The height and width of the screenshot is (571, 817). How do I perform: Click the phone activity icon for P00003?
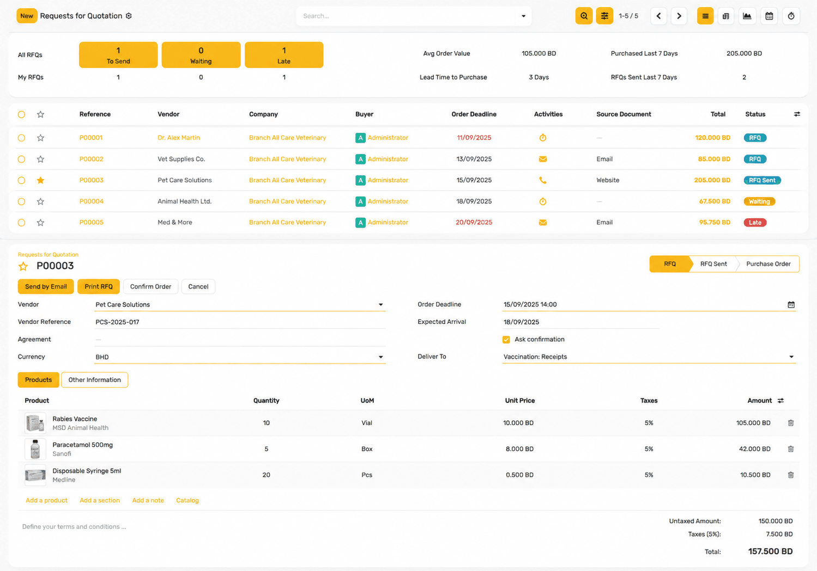coord(543,180)
